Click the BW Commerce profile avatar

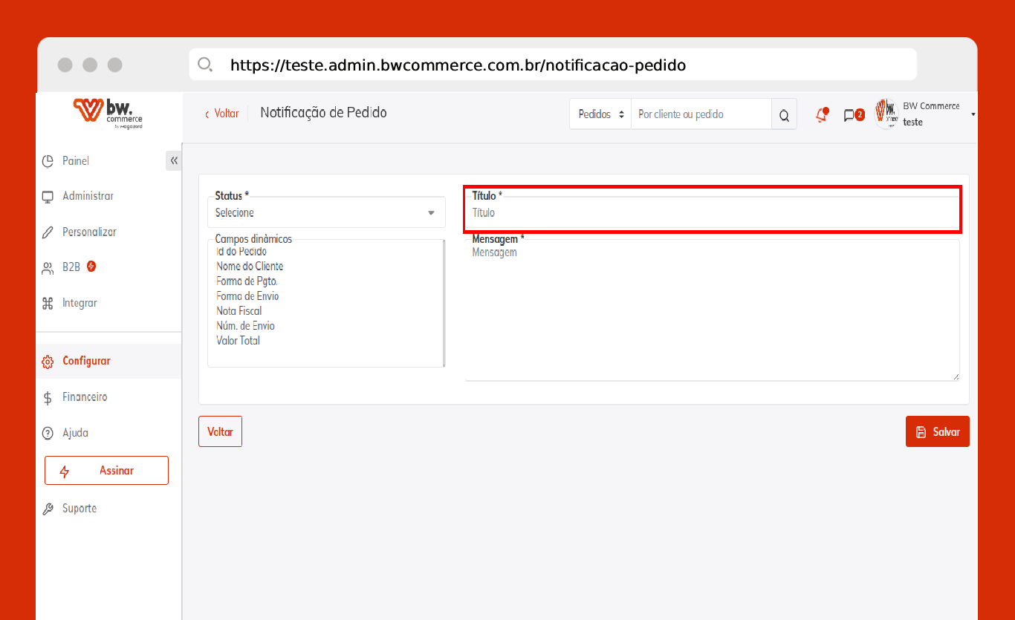pos(886,114)
